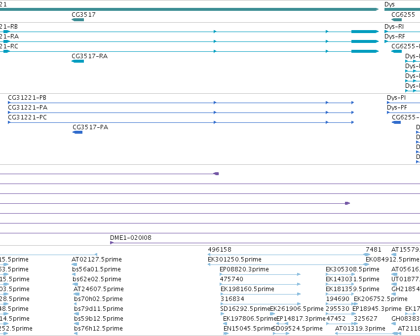The width and height of the screenshot is (420, 336).
Task: Select the EK181359.5prime EST label
Action: click(352, 289)
